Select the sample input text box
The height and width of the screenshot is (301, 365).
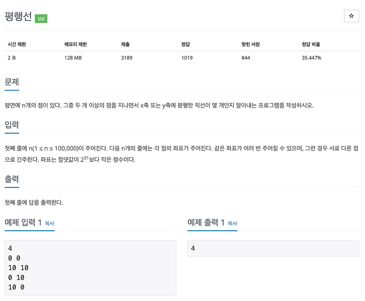click(x=90, y=267)
